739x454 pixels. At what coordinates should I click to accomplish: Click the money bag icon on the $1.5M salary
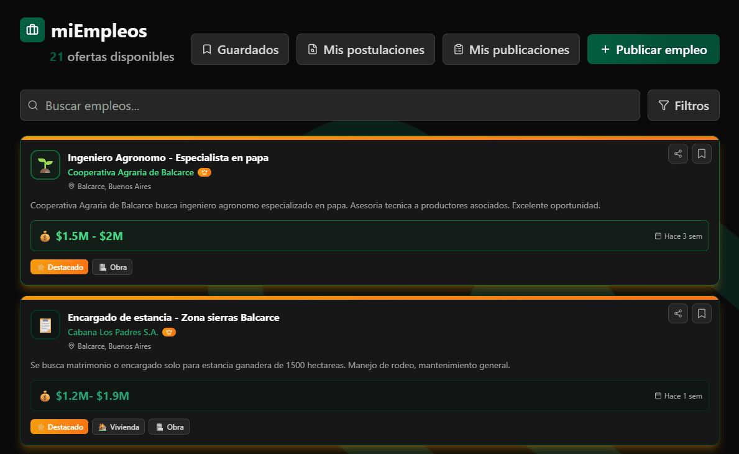coord(44,236)
